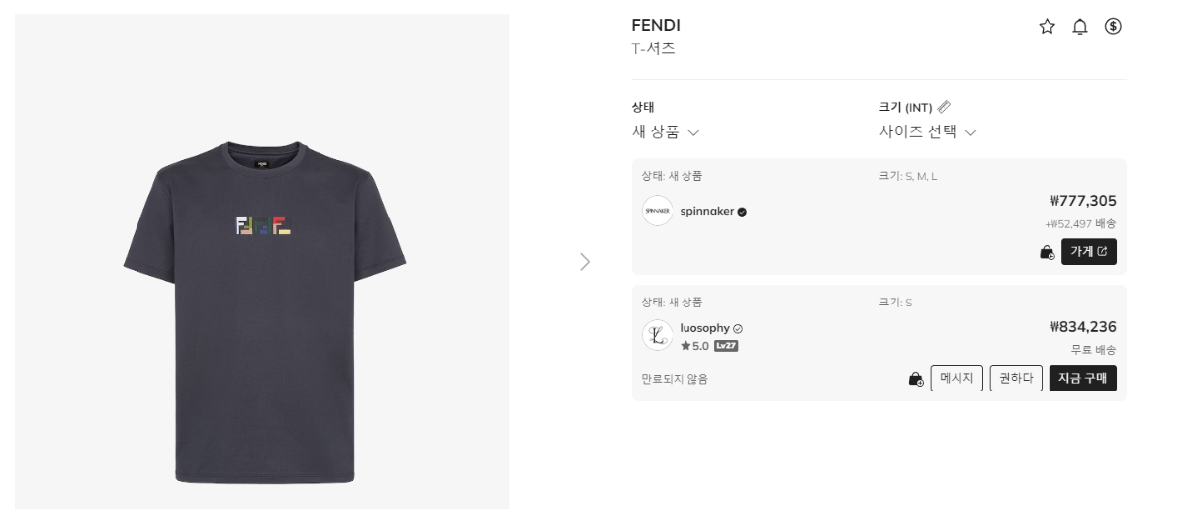Click the star favorite icon
The width and height of the screenshot is (1187, 521).
click(x=1047, y=27)
